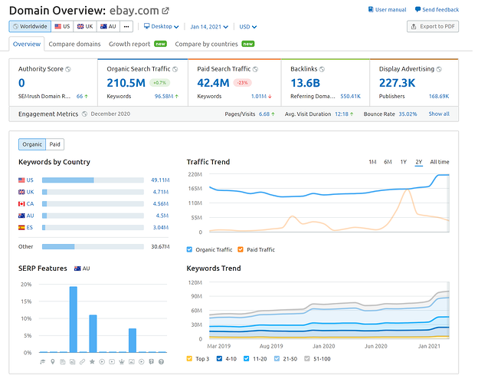This screenshot has height=379, width=478.
Task: Click the Backlinks info icon
Action: (322, 69)
